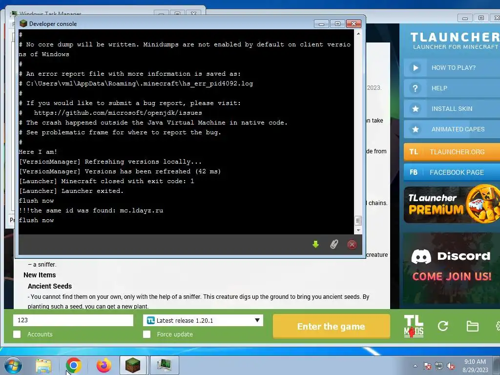Click the red X kill icon in console toolbar
This screenshot has height=375, width=500.
pos(352,245)
